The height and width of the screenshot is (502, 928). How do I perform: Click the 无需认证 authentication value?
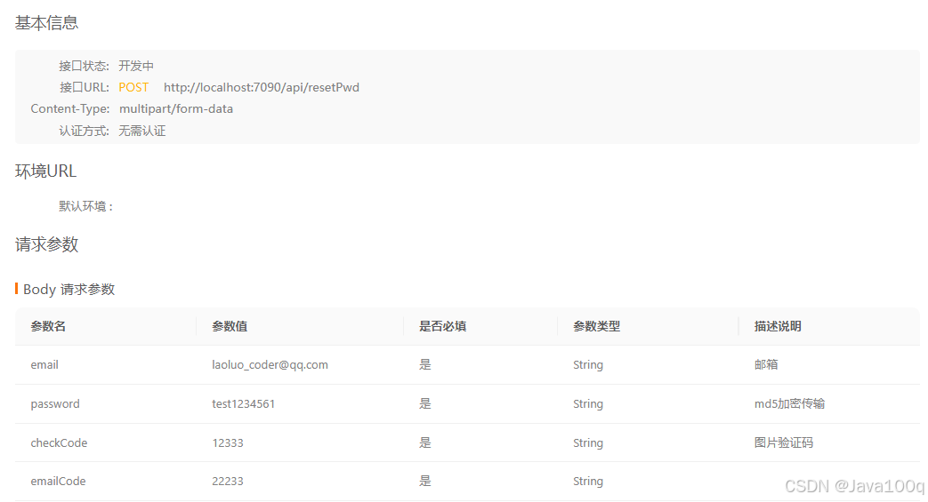tap(142, 131)
